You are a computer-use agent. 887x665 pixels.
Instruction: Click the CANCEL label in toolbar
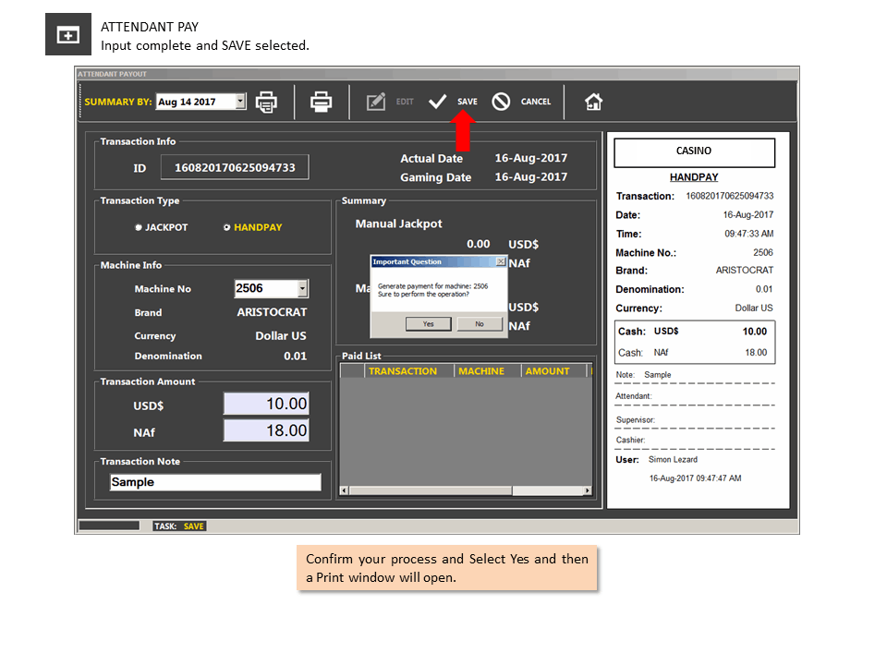pos(536,102)
